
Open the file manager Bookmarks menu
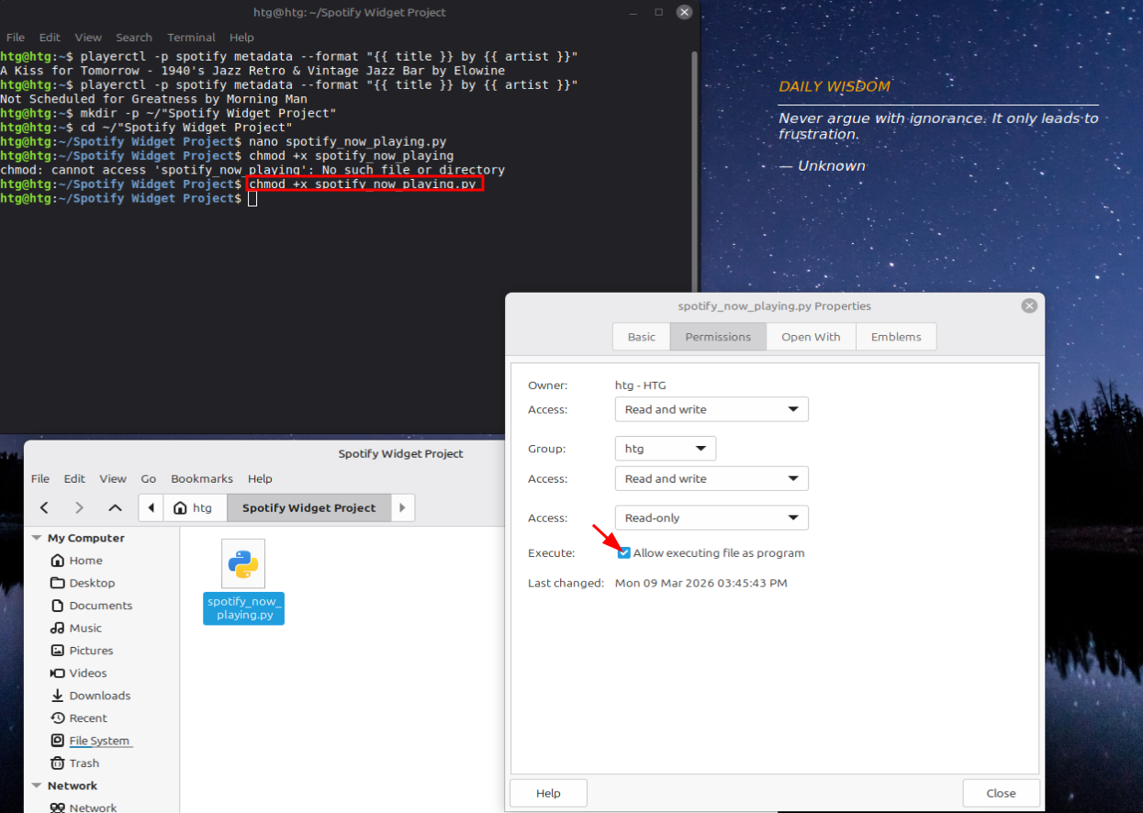coord(202,479)
